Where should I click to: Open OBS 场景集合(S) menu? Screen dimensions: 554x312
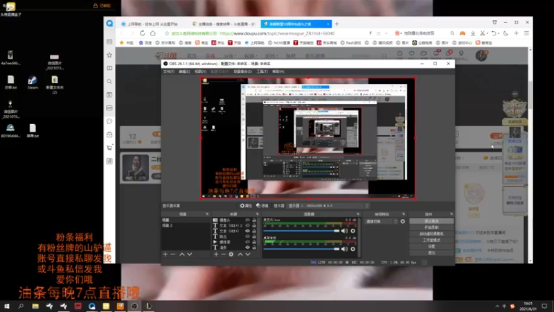coord(242,71)
